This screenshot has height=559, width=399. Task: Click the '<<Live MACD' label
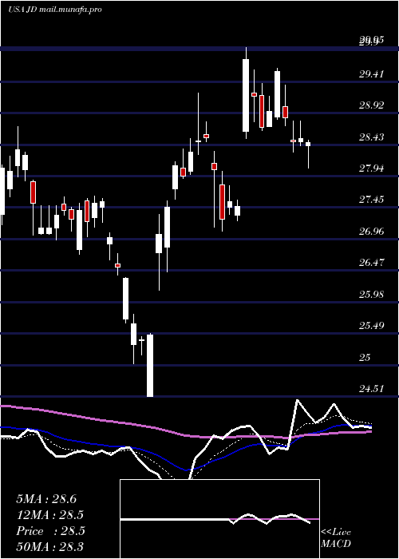coord(336,538)
